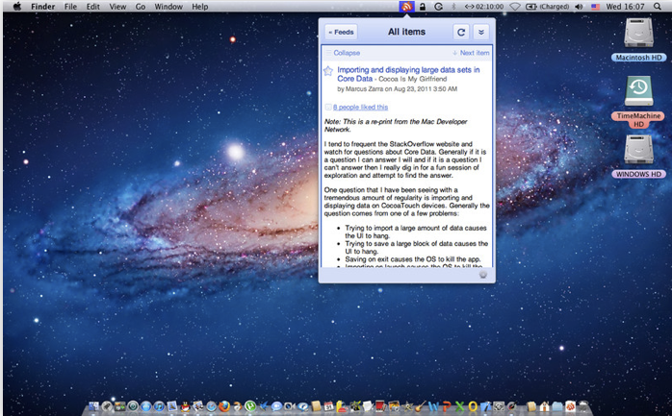The width and height of the screenshot is (672, 416).
Task: Open Spotlight search magnifier
Action: point(657,7)
